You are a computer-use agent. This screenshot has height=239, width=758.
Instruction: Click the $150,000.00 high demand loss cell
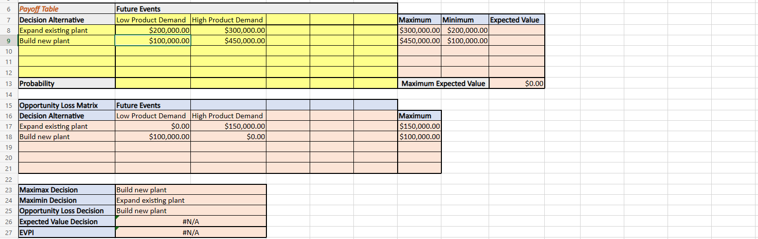[228, 126]
